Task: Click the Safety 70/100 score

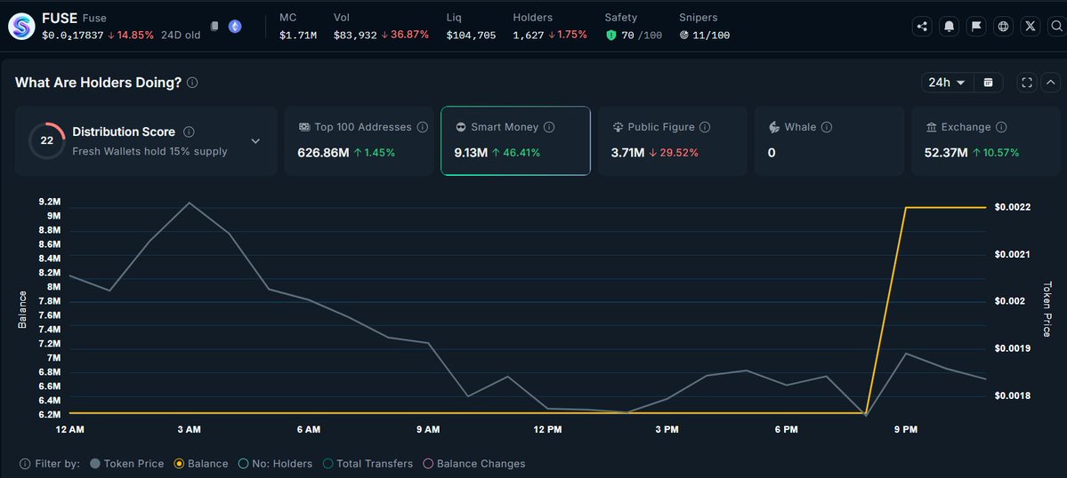Action: pos(642,36)
